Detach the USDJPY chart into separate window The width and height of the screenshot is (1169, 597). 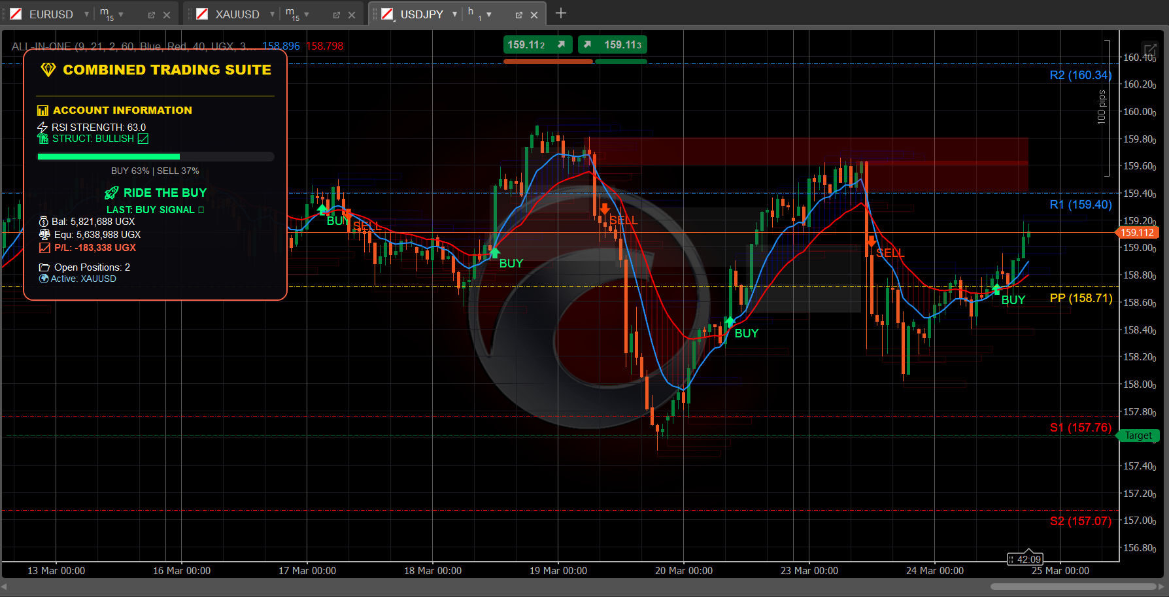tap(518, 15)
